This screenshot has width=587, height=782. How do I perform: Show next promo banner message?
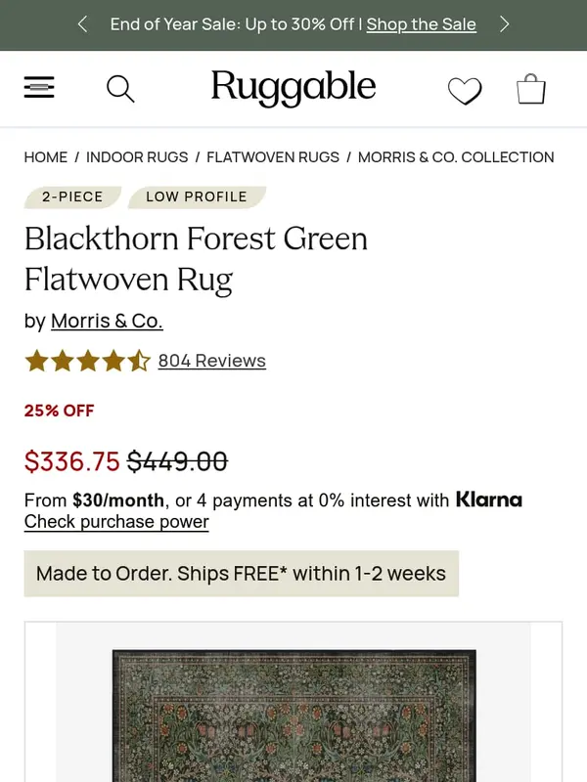tap(505, 24)
